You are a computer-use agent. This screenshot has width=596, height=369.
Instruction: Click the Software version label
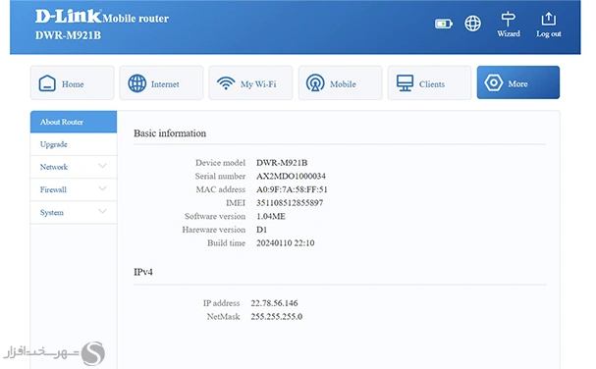pos(215,216)
